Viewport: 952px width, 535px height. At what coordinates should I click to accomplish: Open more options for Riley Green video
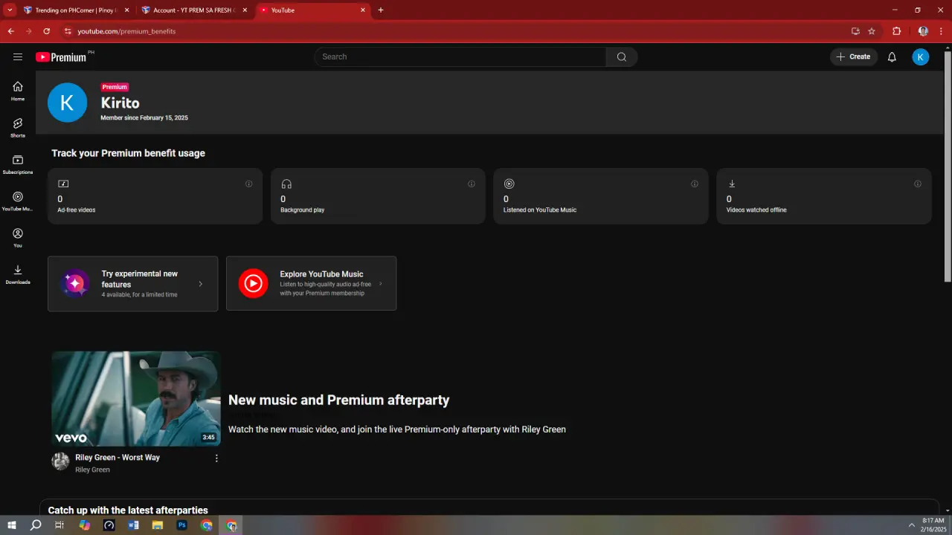click(x=216, y=458)
